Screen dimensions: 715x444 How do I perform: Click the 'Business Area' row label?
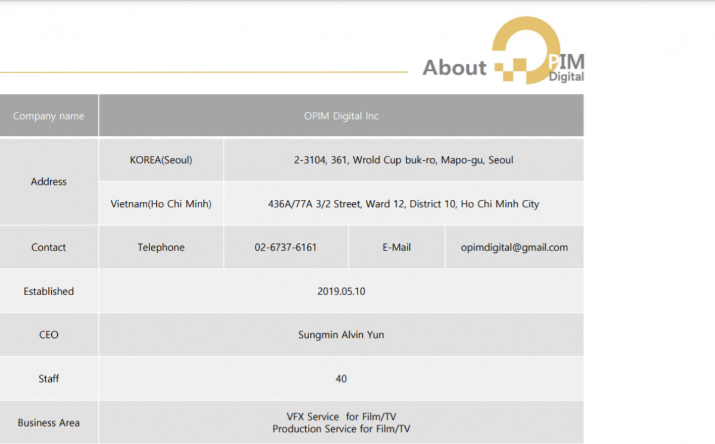point(49,423)
